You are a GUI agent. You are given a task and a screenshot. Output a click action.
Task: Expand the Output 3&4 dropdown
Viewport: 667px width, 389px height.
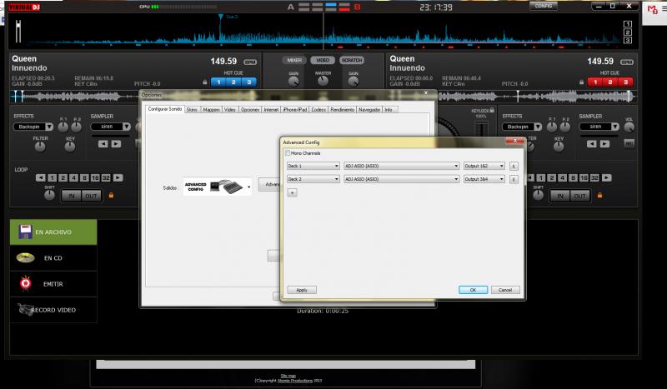coord(484,178)
